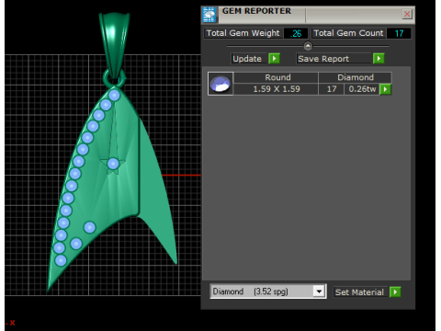Click the green arrow beside 0.26tw
Screen dimensions: 441x331
pyautogui.click(x=385, y=89)
